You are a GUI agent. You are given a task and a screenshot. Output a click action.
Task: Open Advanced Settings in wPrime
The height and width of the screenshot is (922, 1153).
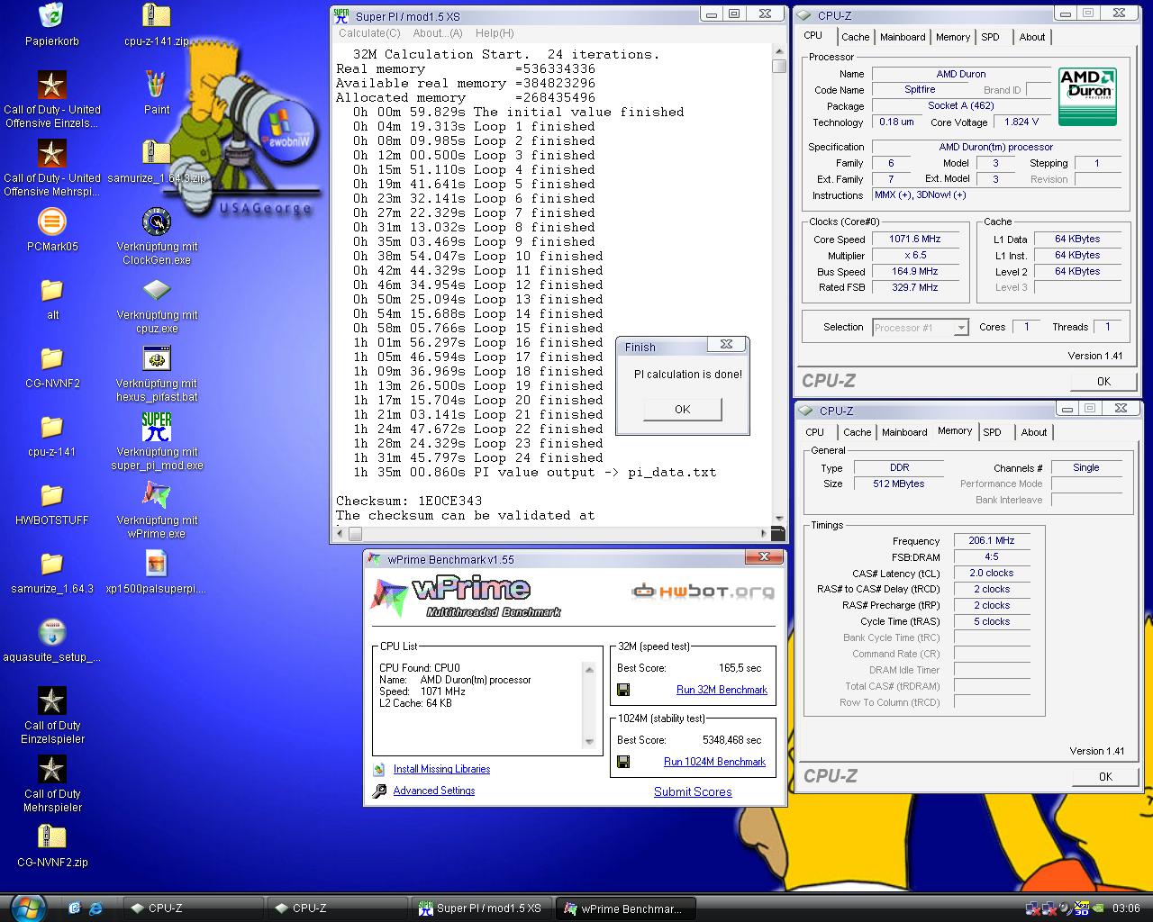[433, 791]
